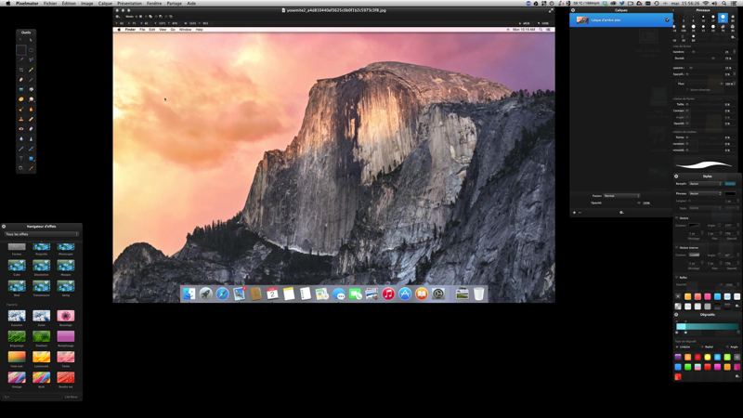The width and height of the screenshot is (743, 418).
Task: Open the Fusion blend mode dropdown
Action: click(621, 196)
